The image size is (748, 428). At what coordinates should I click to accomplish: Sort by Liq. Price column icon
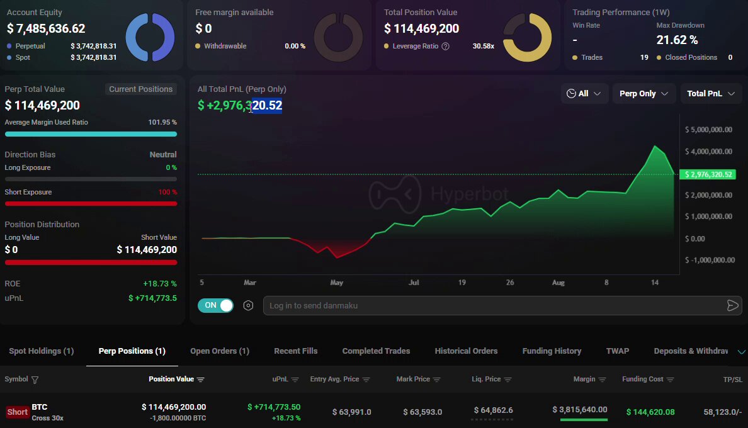tap(507, 380)
